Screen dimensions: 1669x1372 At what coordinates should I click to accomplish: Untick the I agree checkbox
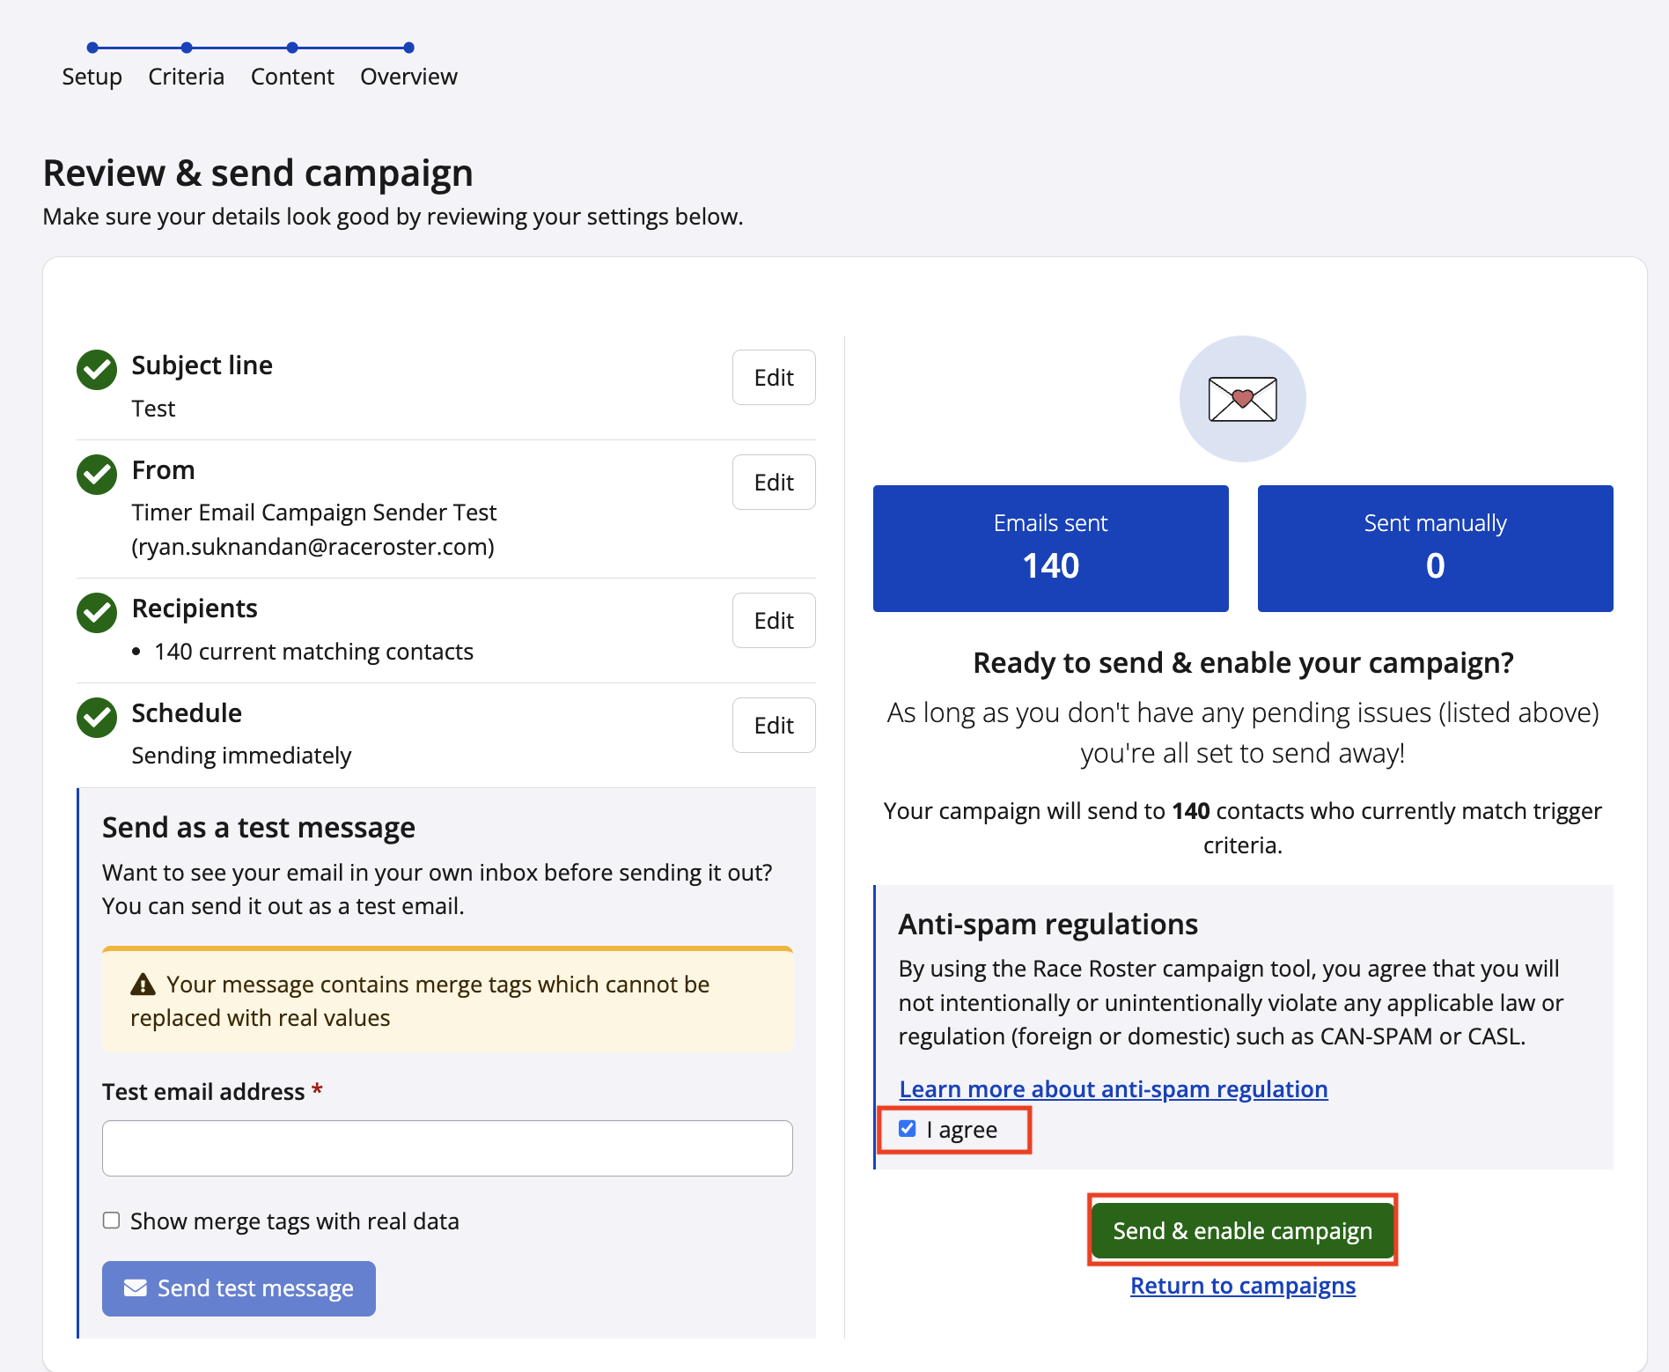(908, 1129)
